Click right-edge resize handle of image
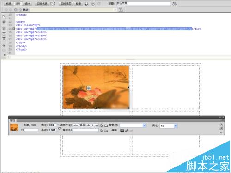The image size is (231, 173). 128,87
